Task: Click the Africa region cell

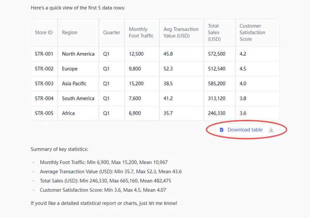Action: click(69, 113)
